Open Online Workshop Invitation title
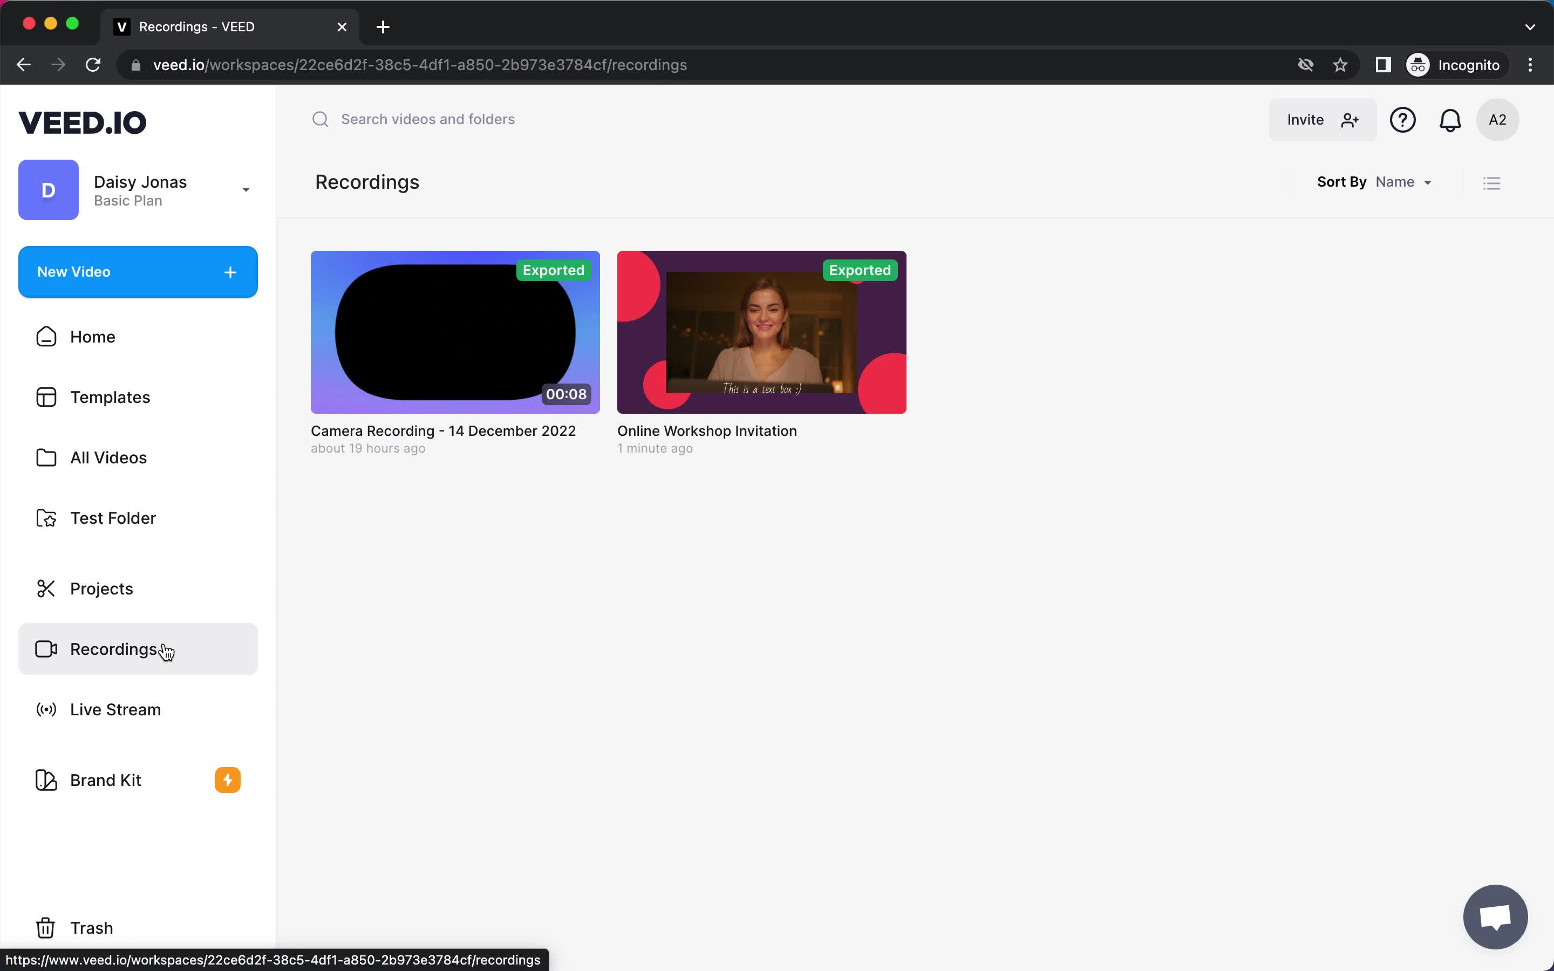Image resolution: width=1554 pixels, height=971 pixels. pos(707,431)
